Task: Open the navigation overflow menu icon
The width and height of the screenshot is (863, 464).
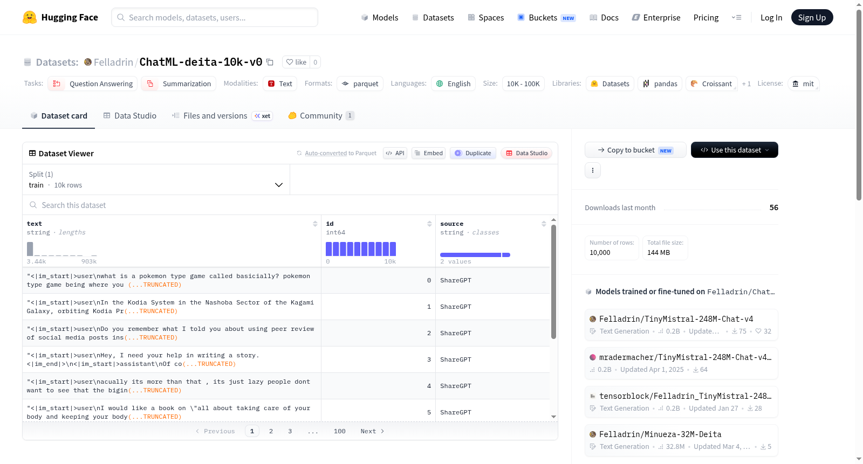Action: [736, 17]
